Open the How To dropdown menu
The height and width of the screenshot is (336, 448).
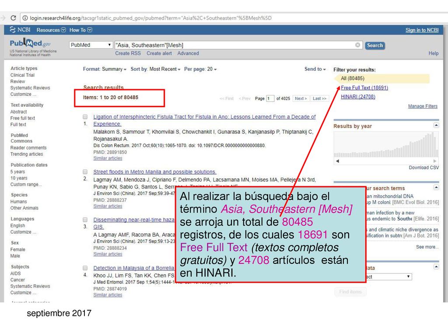coord(80,30)
